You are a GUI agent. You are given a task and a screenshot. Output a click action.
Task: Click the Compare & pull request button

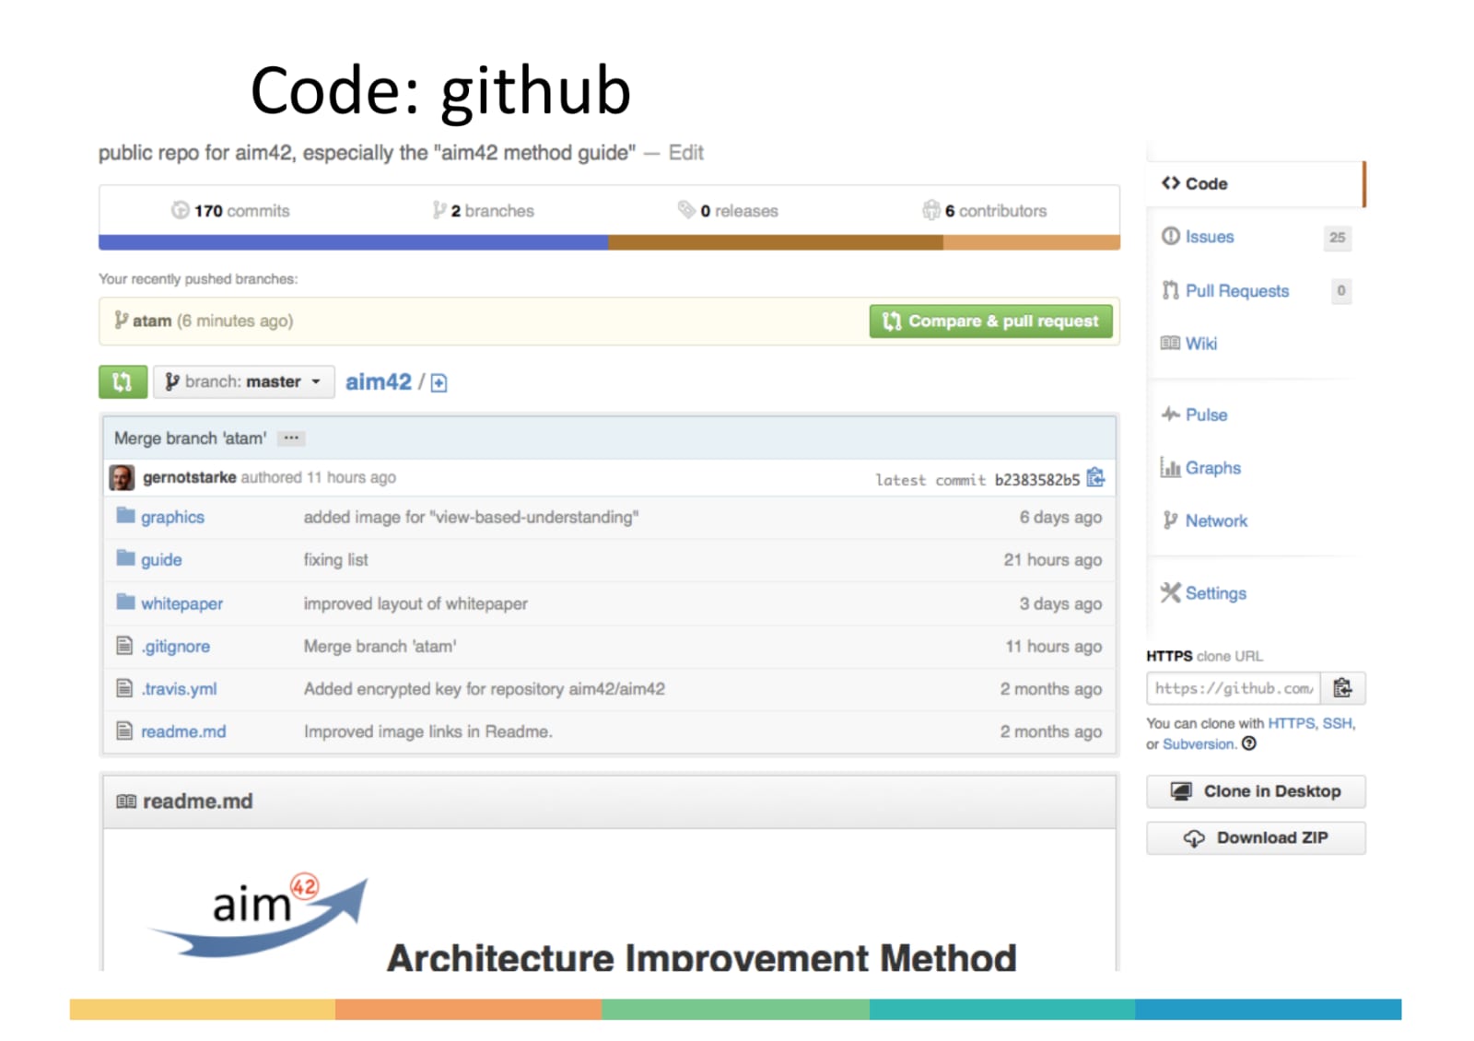(990, 322)
